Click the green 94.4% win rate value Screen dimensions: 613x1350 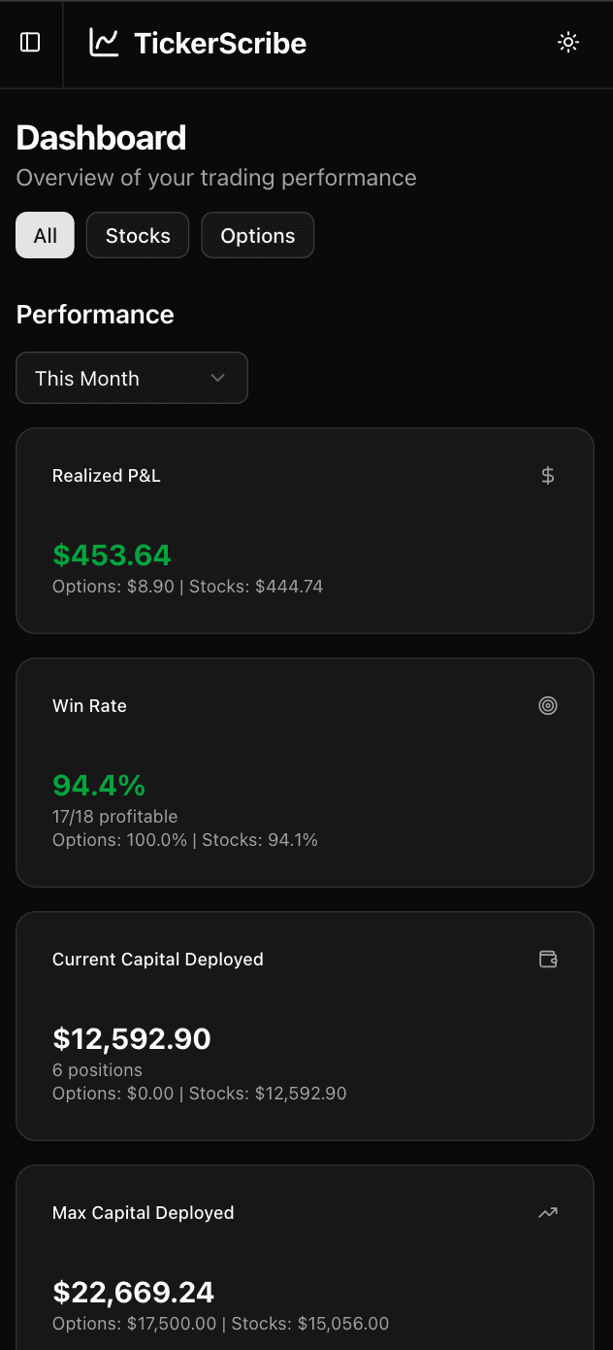pos(98,785)
